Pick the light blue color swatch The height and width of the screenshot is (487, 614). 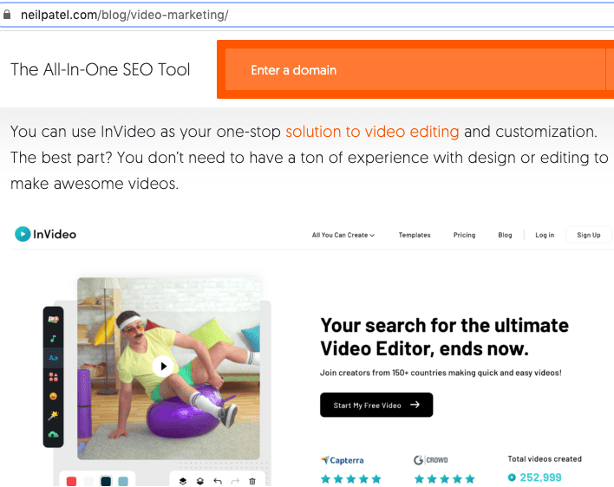point(123,481)
